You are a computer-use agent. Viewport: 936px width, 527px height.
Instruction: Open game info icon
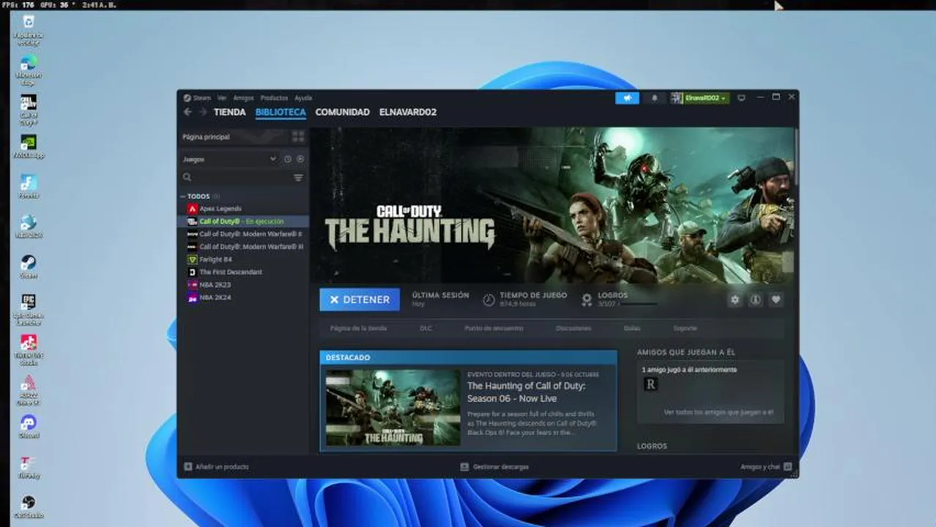point(755,300)
